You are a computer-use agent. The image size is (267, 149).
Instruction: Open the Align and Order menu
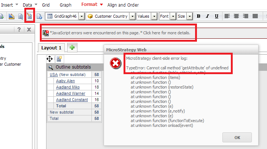pos(123,5)
